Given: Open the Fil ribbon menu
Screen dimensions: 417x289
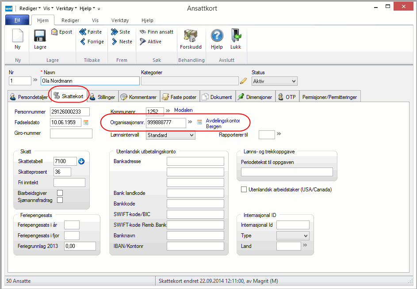Looking at the screenshot, I should (x=17, y=20).
